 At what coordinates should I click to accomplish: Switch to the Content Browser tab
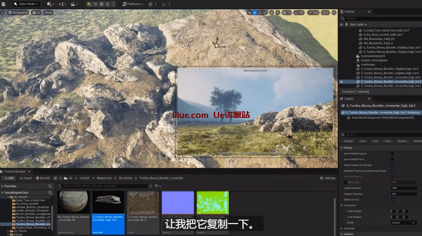pyautogui.click(x=15, y=171)
